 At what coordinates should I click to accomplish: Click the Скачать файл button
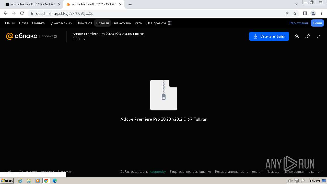pos(269,36)
